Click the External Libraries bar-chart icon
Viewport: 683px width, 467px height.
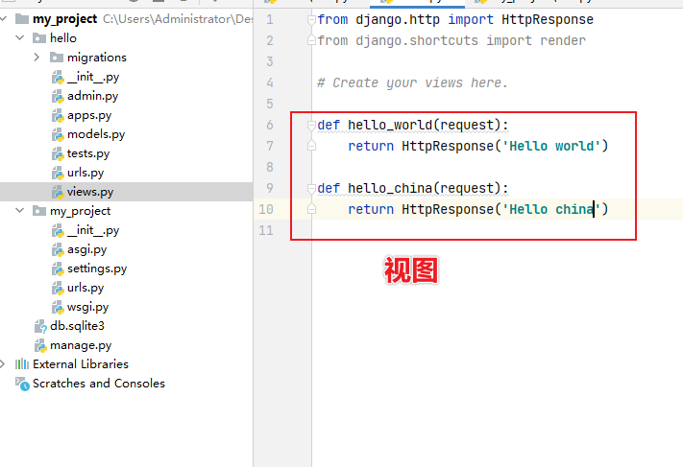pos(22,364)
